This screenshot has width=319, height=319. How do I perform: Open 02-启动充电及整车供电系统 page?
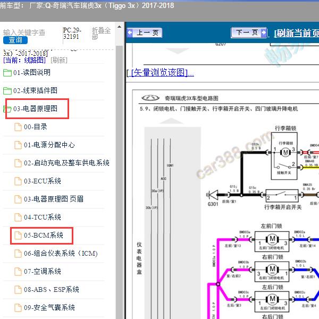66,163
